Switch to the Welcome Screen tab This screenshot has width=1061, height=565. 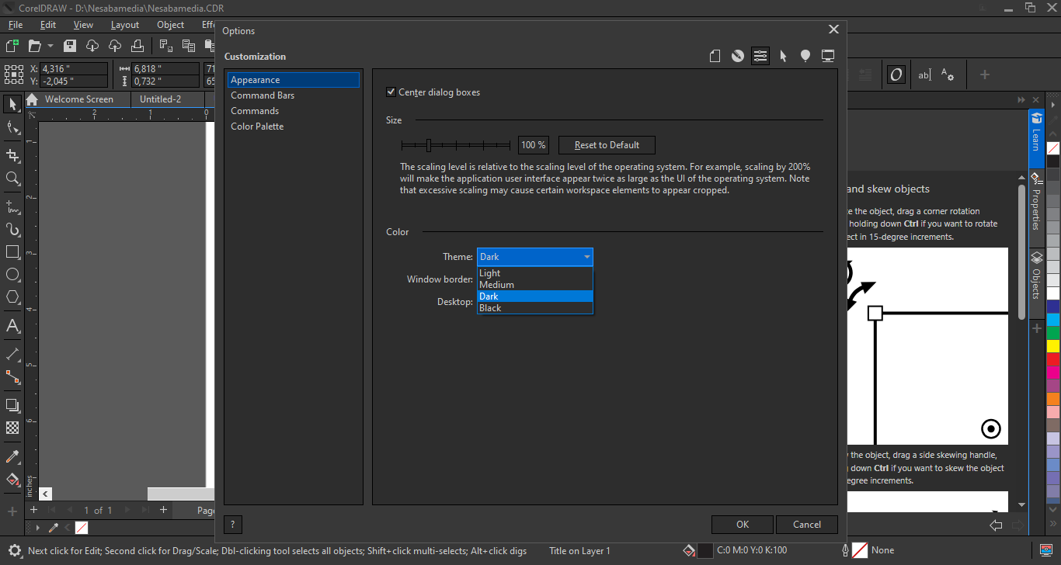(x=78, y=99)
